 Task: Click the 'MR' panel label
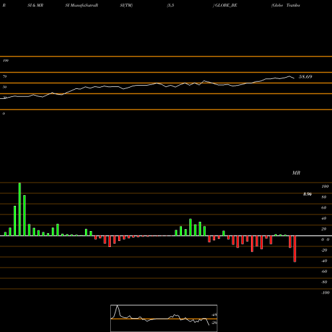point(296,173)
